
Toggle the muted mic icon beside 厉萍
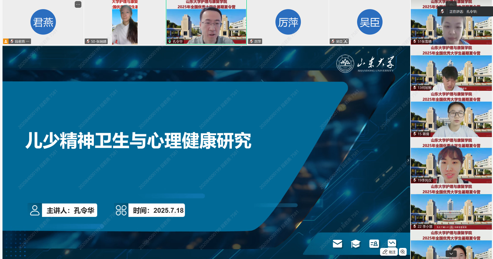point(251,42)
